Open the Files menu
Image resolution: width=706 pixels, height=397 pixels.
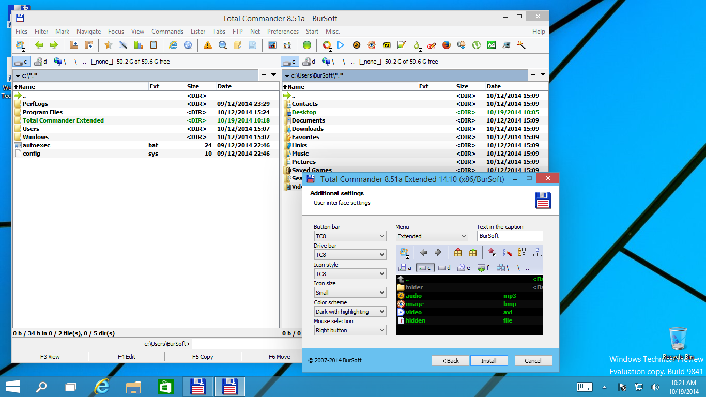[x=22, y=32]
